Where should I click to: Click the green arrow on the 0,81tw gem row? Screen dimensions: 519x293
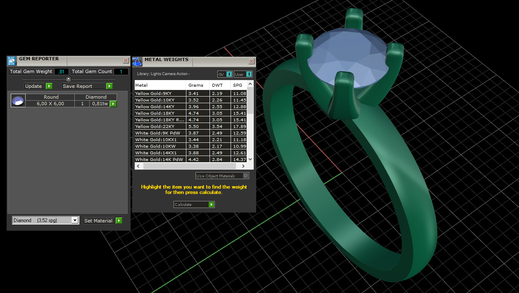(x=113, y=104)
